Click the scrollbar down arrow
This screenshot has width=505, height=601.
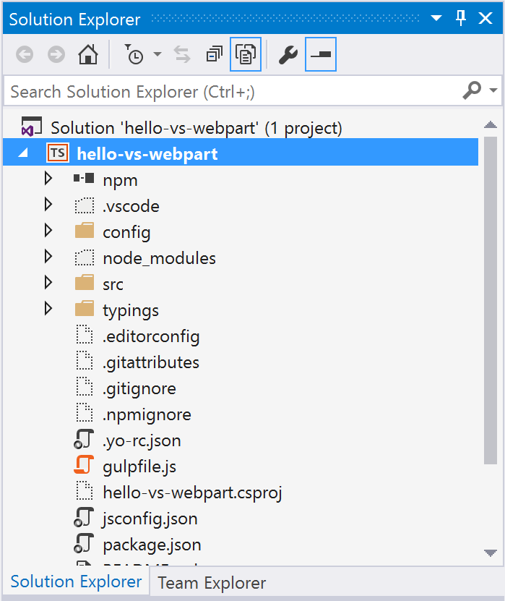(490, 553)
